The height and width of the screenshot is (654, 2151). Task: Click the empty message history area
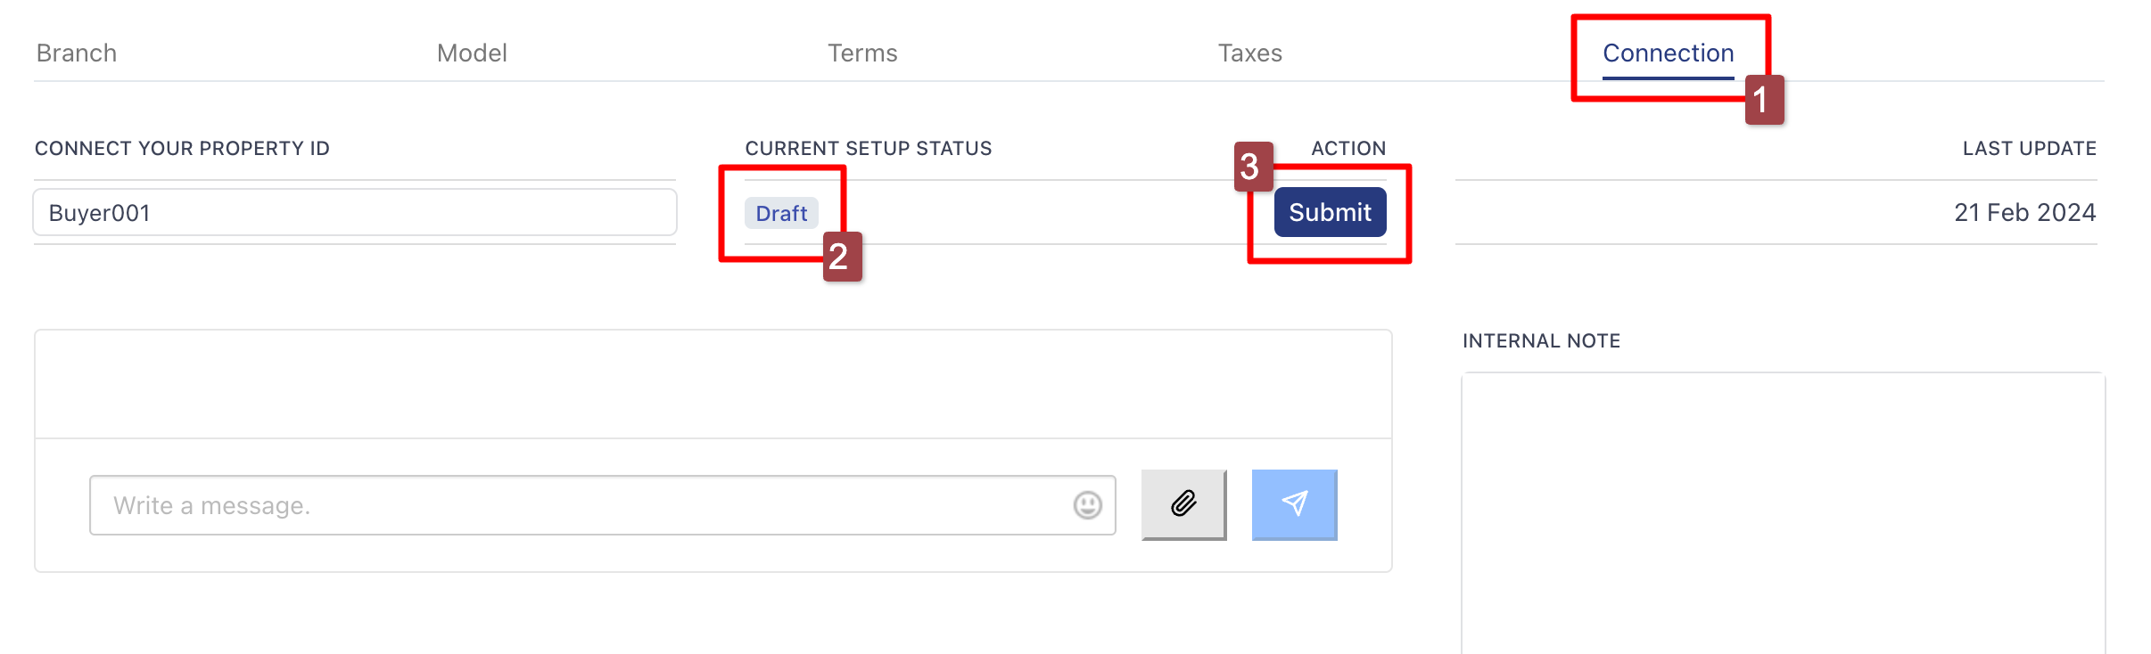tap(713, 384)
